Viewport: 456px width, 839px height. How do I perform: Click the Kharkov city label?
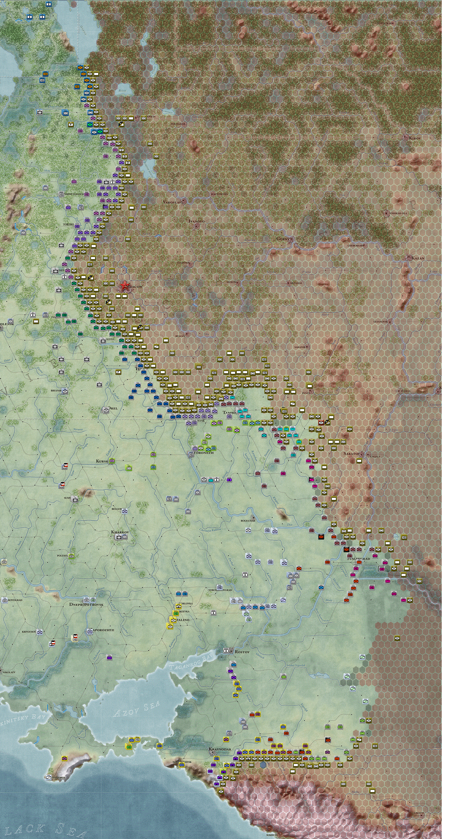120,532
